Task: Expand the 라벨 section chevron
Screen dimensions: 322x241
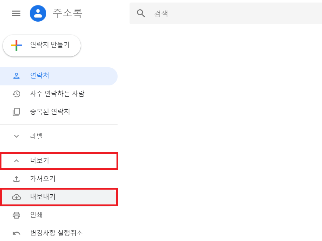Action: click(x=16, y=136)
